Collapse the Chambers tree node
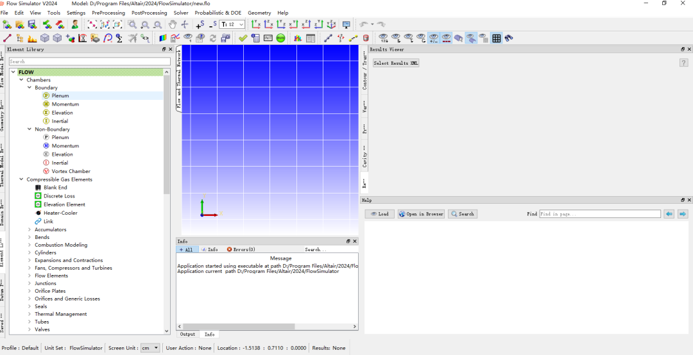Image resolution: width=693 pixels, height=355 pixels. pos(21,80)
